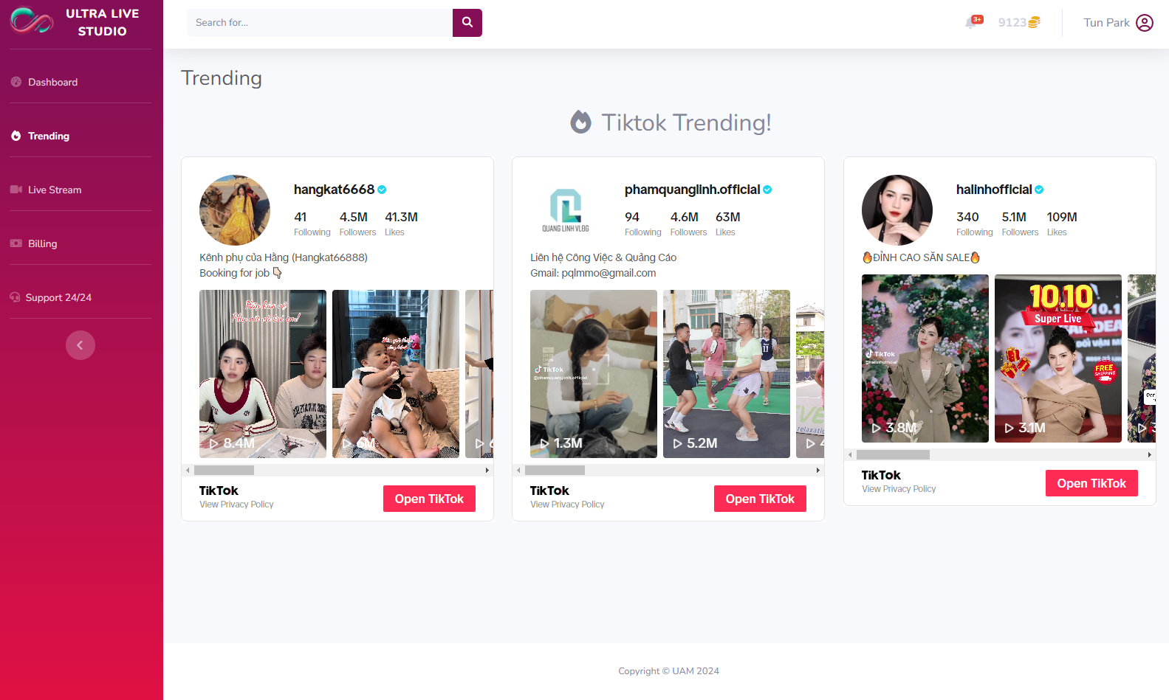This screenshot has width=1169, height=700.
Task: Click the flame icon beside Tiktok Trending
Action: pos(581,122)
